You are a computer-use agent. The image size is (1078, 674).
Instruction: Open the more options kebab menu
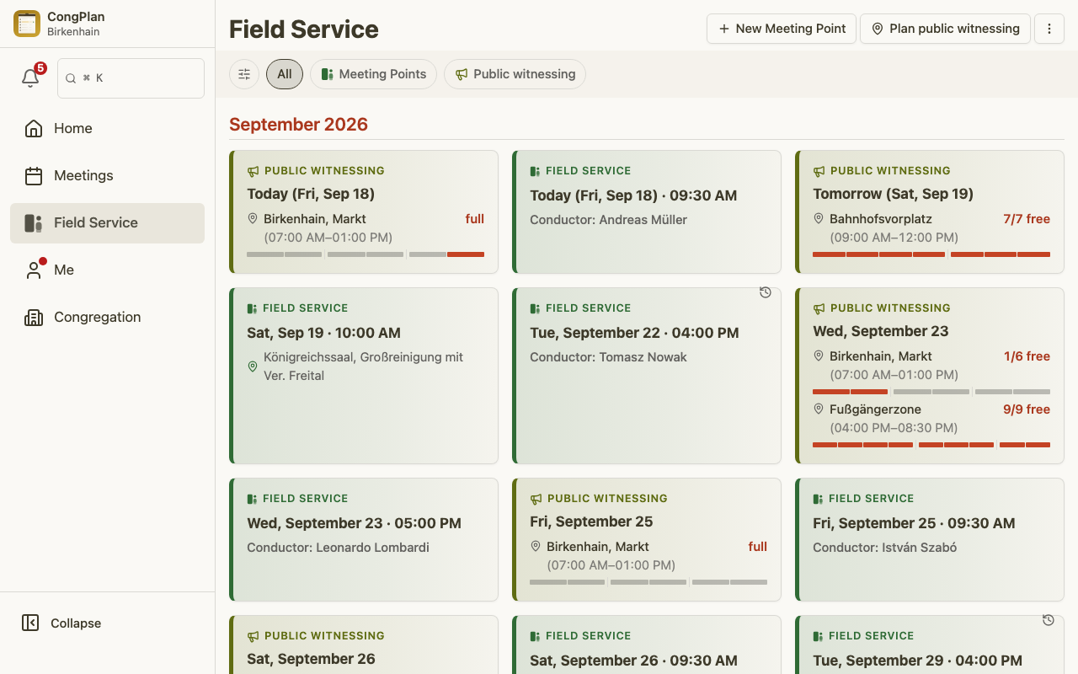tap(1049, 29)
